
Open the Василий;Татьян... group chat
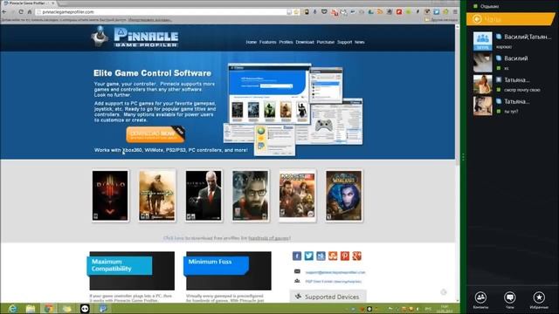click(513, 41)
